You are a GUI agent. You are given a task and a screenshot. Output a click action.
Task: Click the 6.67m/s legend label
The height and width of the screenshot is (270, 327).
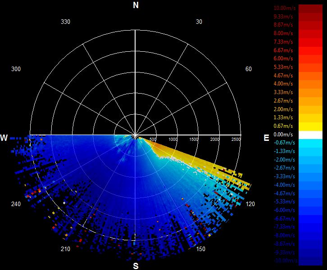[283, 50]
